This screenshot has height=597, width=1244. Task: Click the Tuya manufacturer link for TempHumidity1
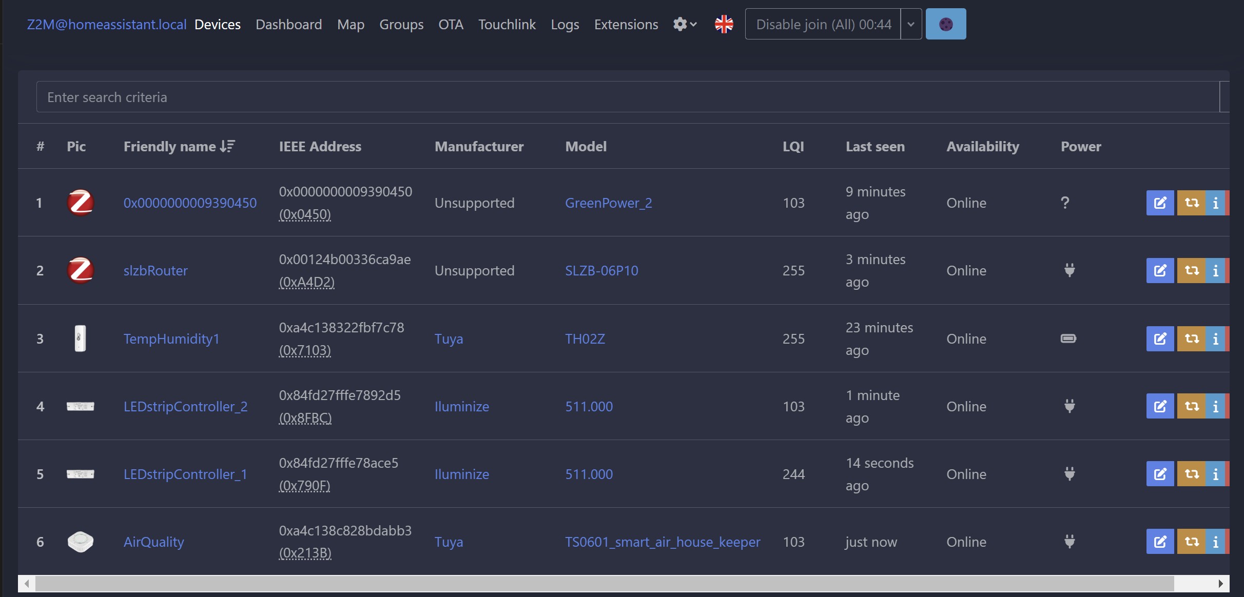(449, 339)
